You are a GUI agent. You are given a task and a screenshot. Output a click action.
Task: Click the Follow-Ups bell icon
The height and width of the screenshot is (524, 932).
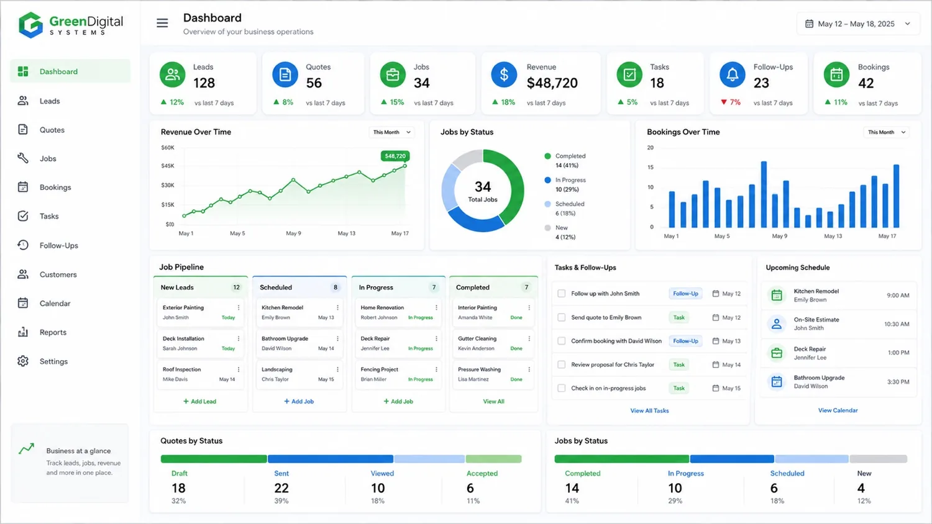point(733,75)
